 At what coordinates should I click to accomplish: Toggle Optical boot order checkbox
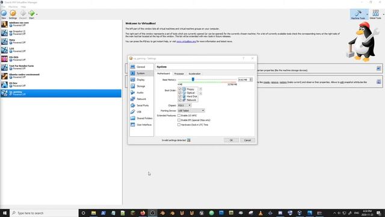coord(180,93)
